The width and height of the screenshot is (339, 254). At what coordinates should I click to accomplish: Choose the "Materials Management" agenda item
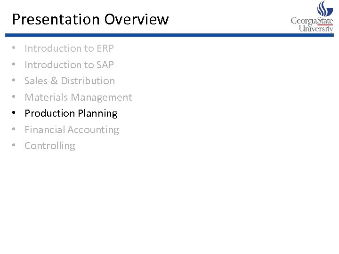tap(78, 97)
